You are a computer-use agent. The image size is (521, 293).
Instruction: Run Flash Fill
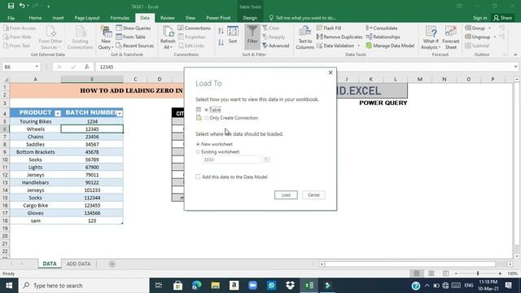coord(329,28)
